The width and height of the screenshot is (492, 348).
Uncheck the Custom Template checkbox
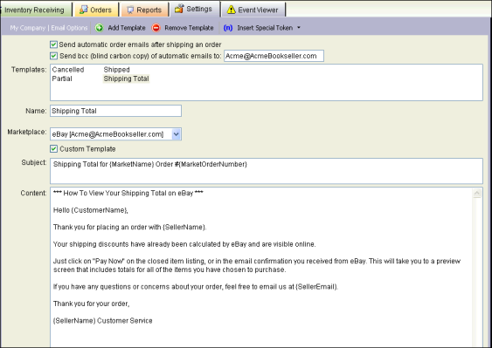click(x=53, y=149)
